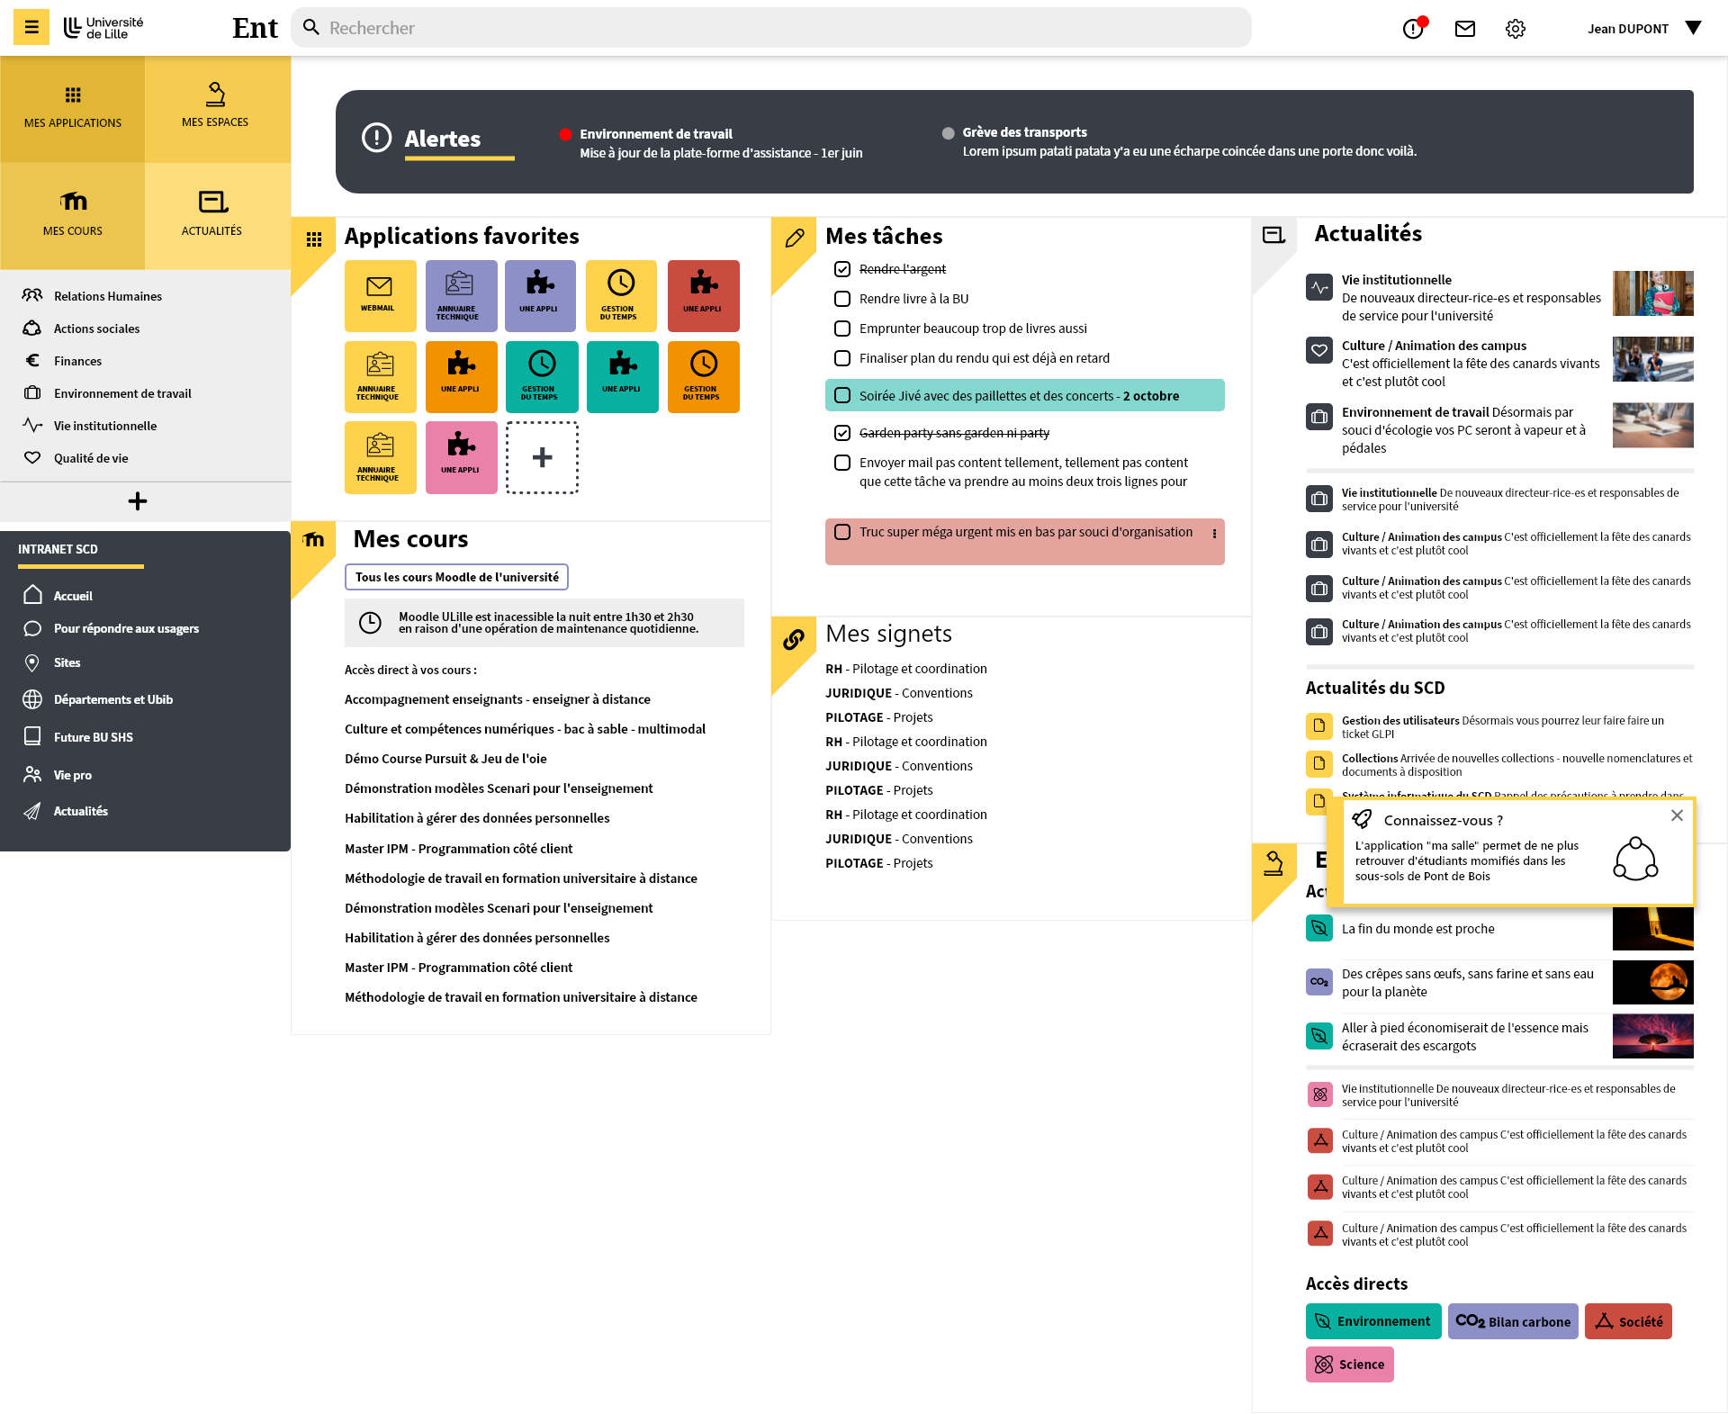Launch the Webmail application tile
The height and width of the screenshot is (1414, 1728).
(x=380, y=296)
